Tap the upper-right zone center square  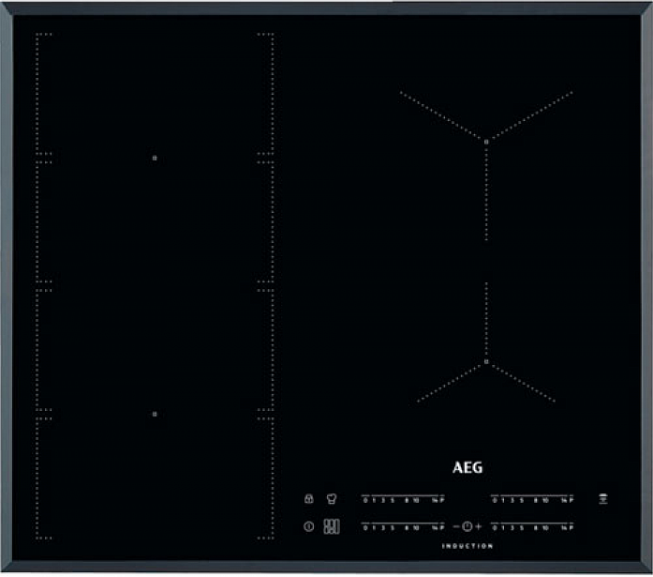coord(486,141)
